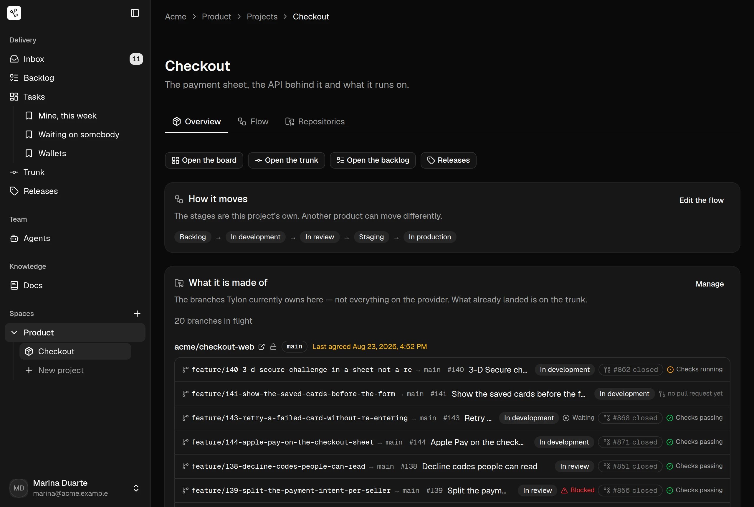Click the Manage link for branches
Screen dimensions: 754x507
pyautogui.click(x=710, y=284)
